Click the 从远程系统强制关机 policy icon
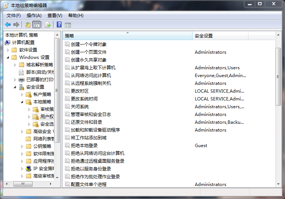Screen dimensions: 285x199 [x=67, y=83]
